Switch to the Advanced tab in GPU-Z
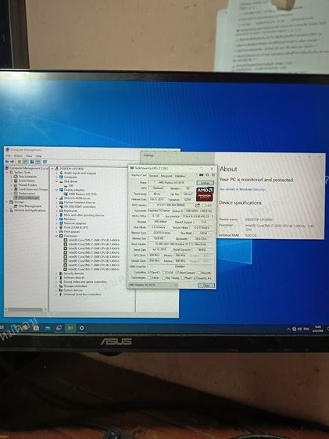329x439 pixels. [166, 176]
